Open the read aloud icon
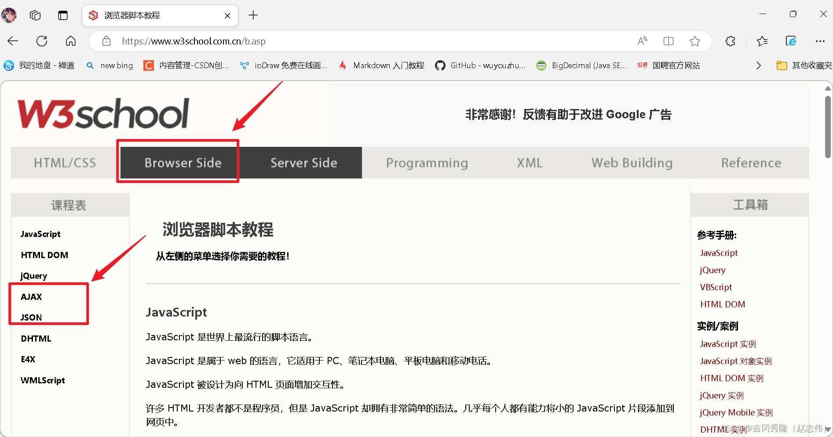 (643, 41)
